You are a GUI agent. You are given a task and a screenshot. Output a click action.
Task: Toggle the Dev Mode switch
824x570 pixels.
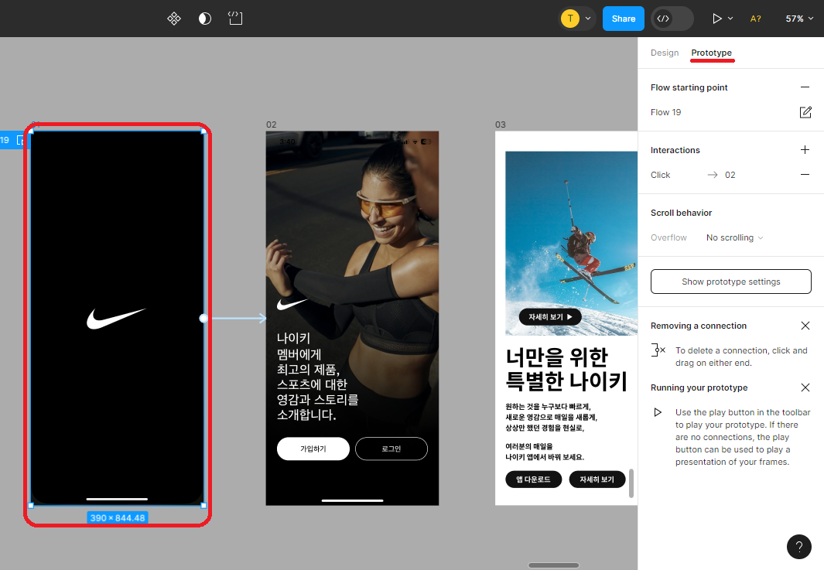(672, 19)
